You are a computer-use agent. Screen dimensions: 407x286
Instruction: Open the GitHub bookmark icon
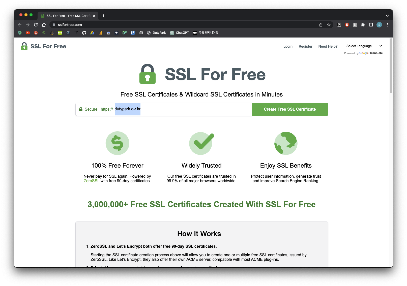[84, 33]
